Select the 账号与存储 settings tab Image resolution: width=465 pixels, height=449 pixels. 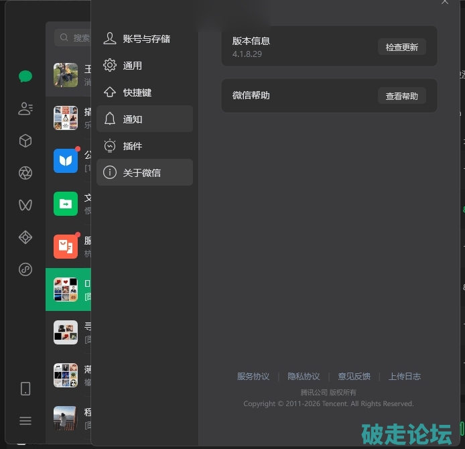(145, 39)
